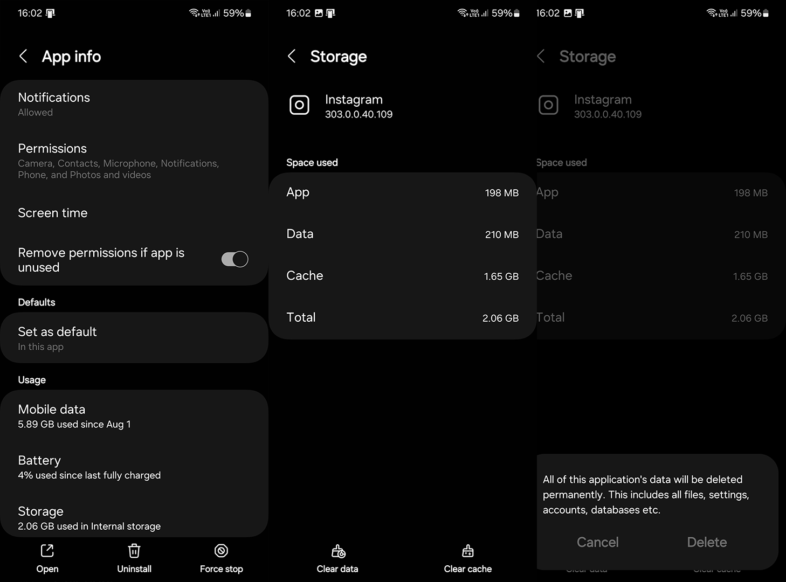Image resolution: width=786 pixels, height=582 pixels.
Task: Open Storage 2.06 GB entry
Action: (134, 518)
